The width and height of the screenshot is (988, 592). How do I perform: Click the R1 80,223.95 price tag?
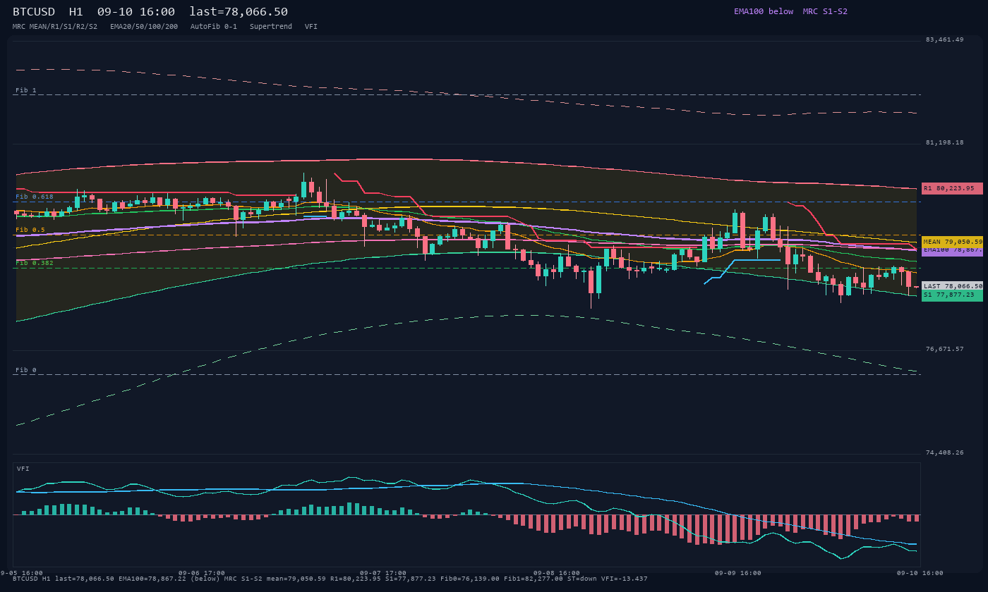(x=952, y=188)
